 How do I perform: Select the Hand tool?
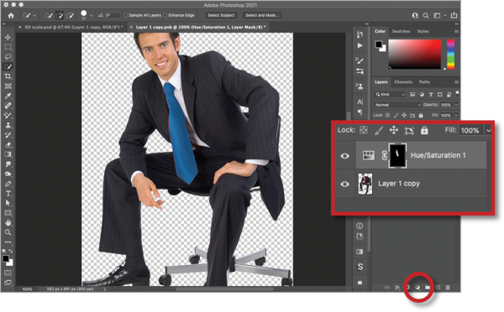pos(8,223)
